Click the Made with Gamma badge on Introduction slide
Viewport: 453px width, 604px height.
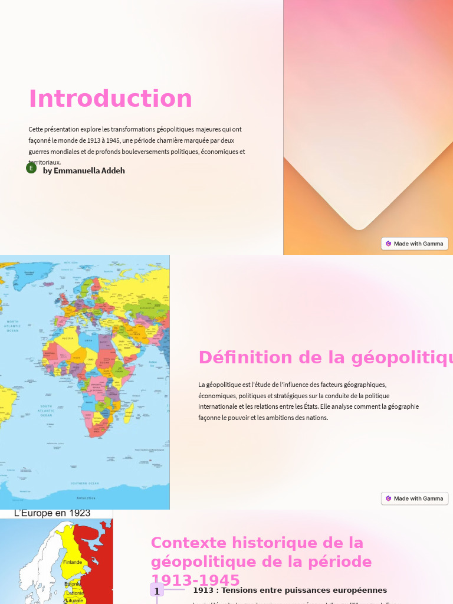click(x=415, y=244)
